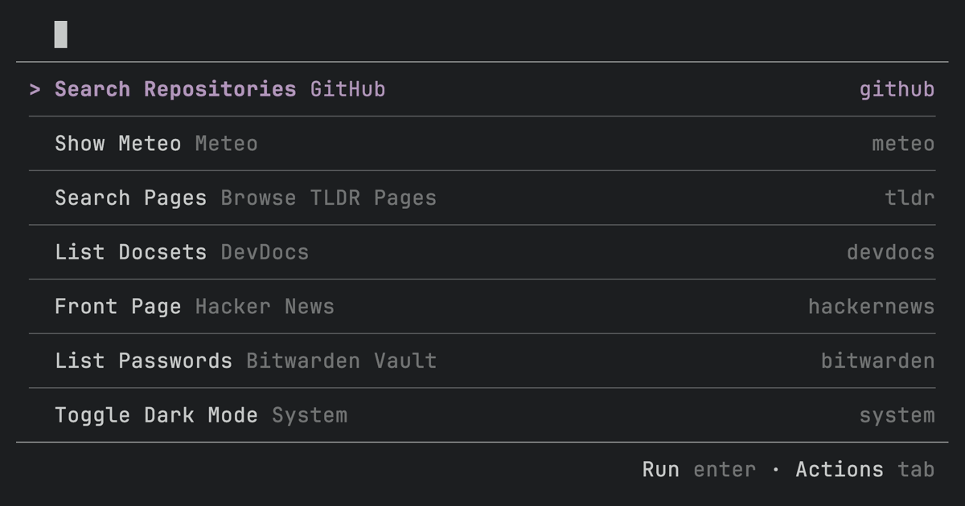This screenshot has width=965, height=506.
Task: Click the meteo alias label
Action: coord(903,143)
